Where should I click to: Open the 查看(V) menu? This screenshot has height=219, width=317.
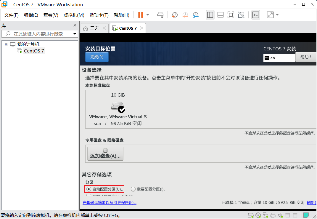point(51,15)
